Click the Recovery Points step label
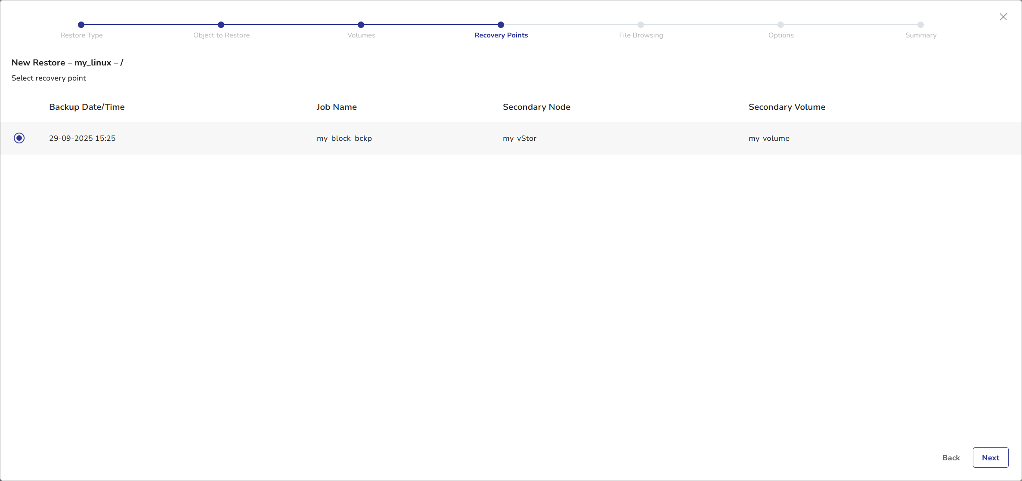Viewport: 1022px width, 481px height. click(x=501, y=35)
